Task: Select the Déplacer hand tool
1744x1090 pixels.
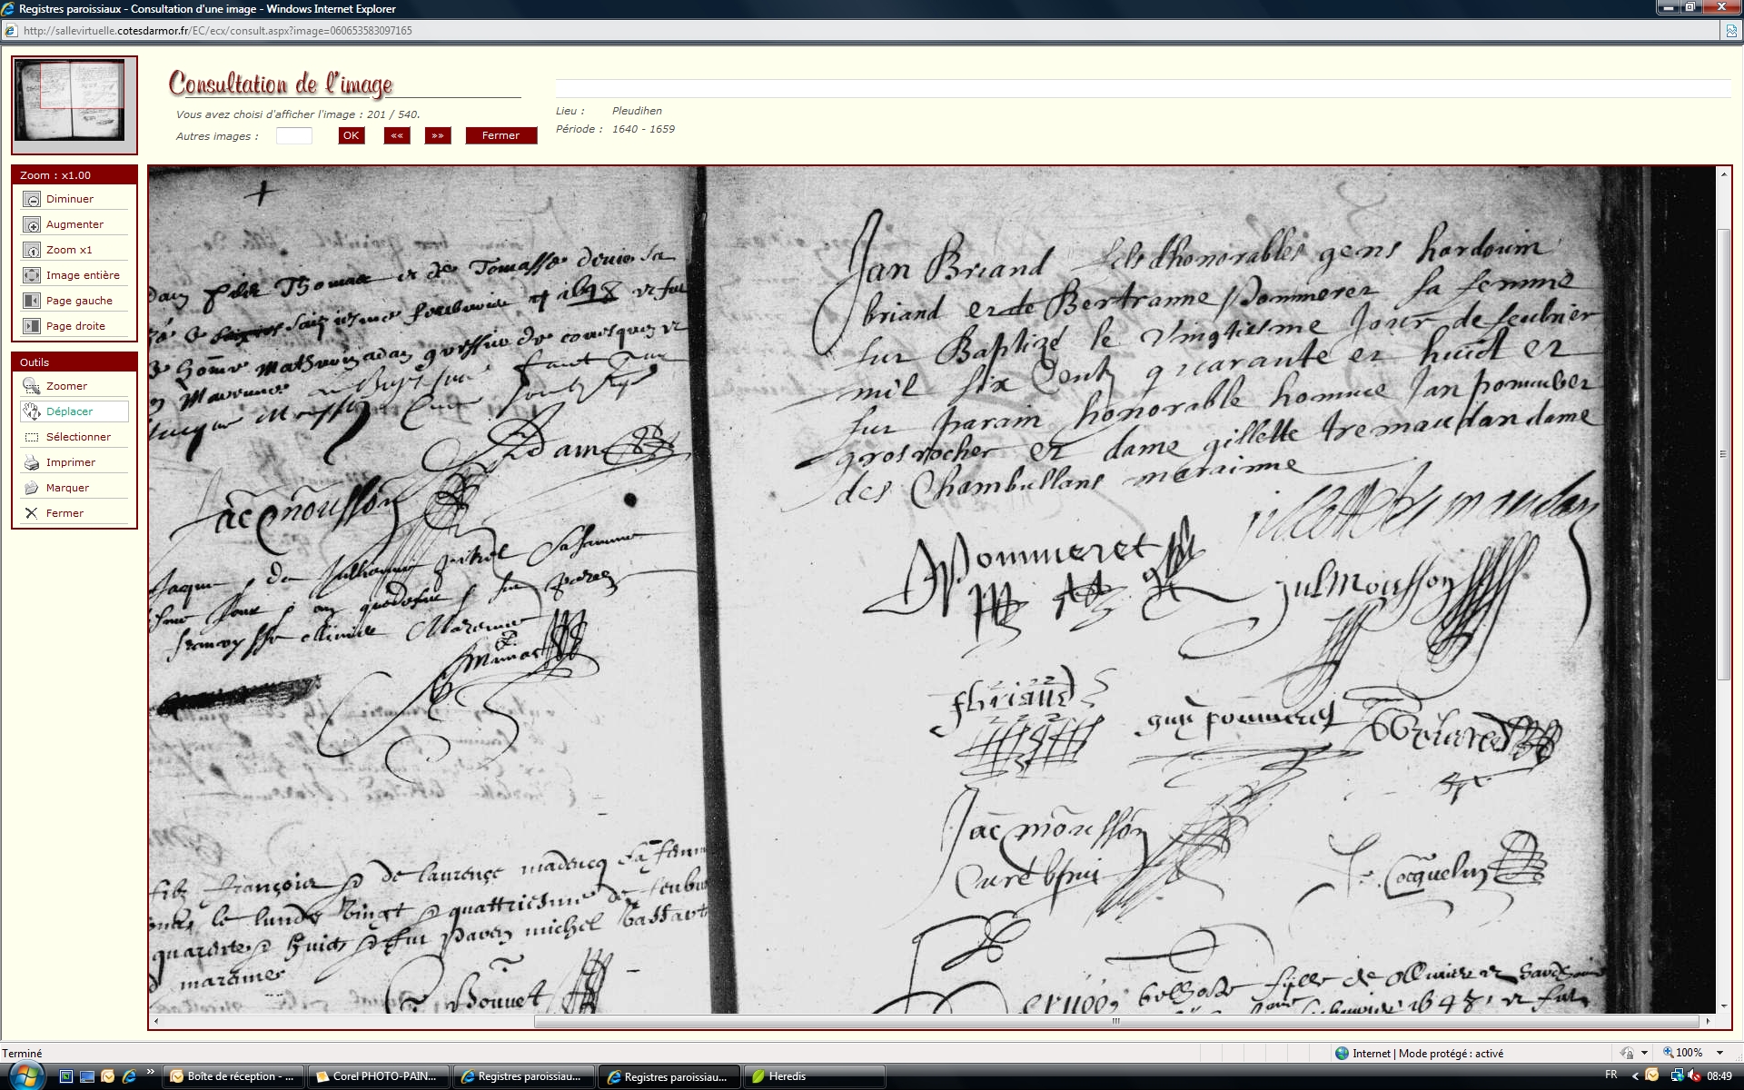Action: (x=32, y=411)
